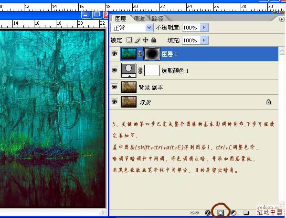Click link icon between 图层 1 thumbnail and mask
This screenshot has height=218, width=286.
tap(140, 54)
